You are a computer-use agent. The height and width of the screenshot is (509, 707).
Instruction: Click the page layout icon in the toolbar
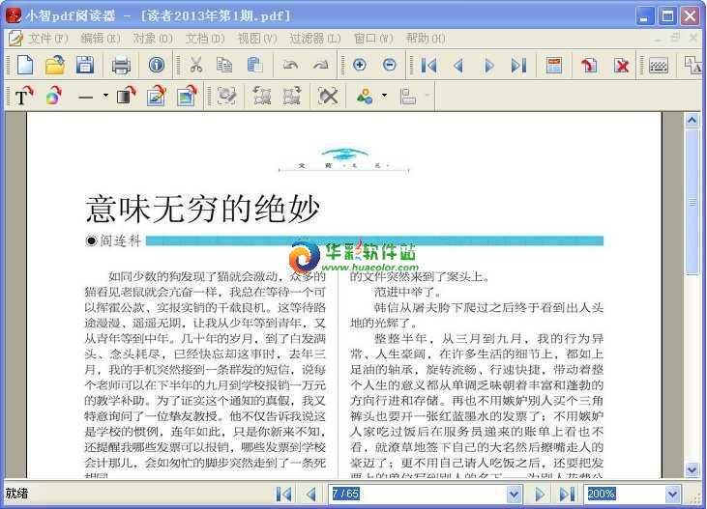(x=553, y=66)
